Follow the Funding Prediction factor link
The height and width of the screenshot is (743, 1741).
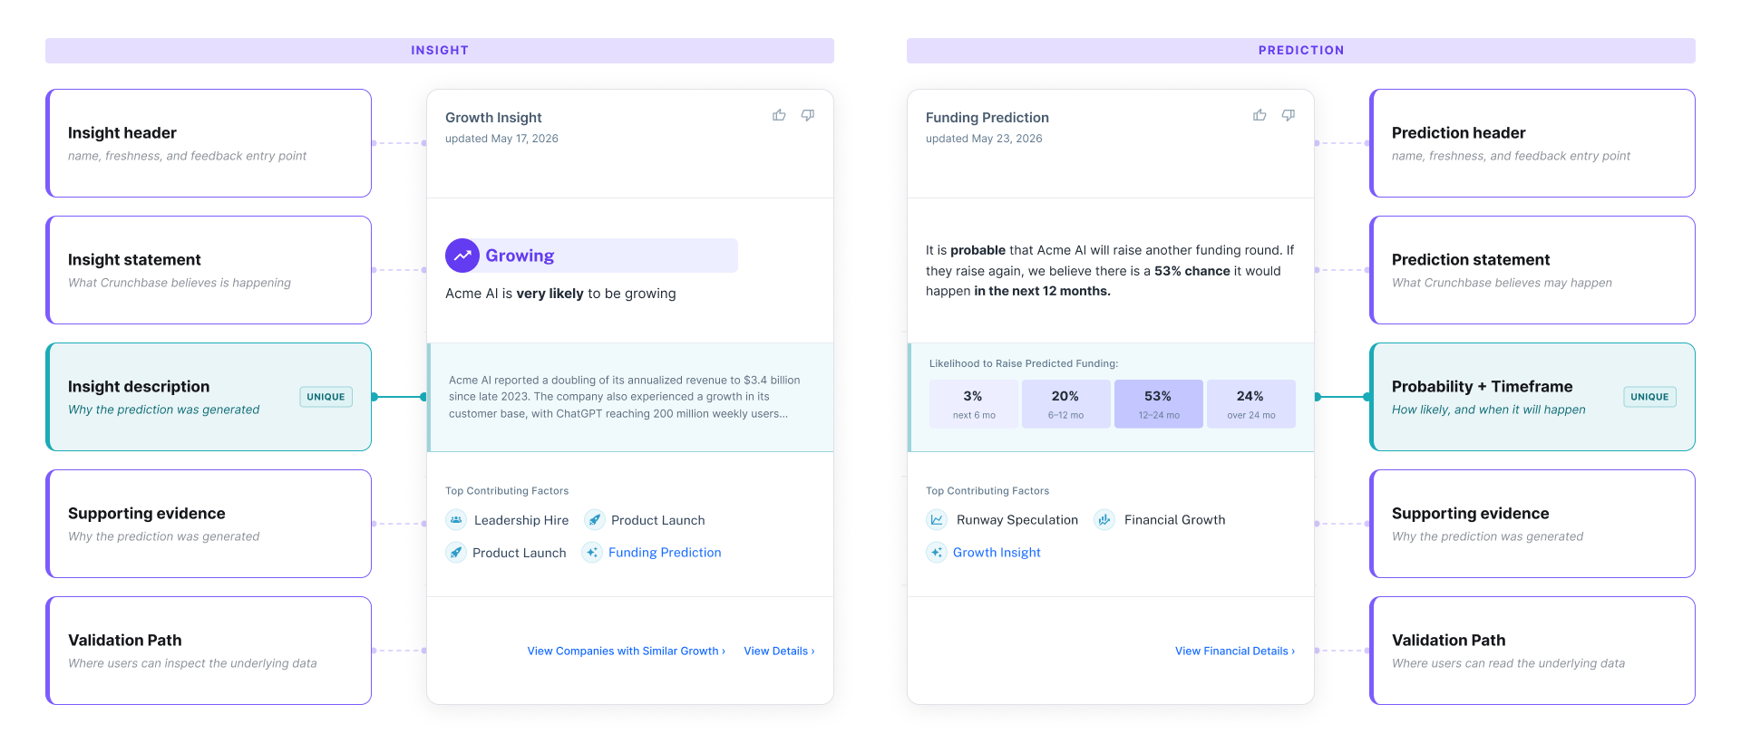pos(665,552)
